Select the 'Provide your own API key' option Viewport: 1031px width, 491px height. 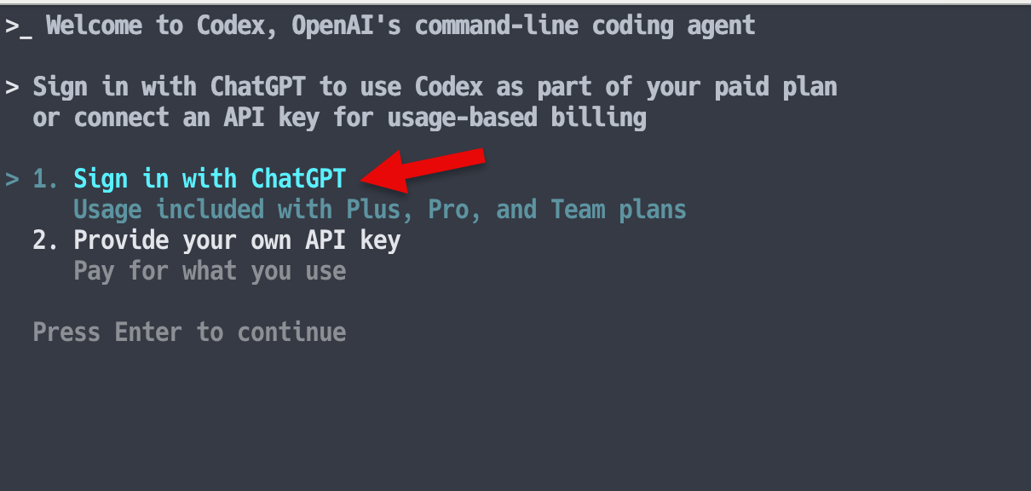click(x=236, y=240)
